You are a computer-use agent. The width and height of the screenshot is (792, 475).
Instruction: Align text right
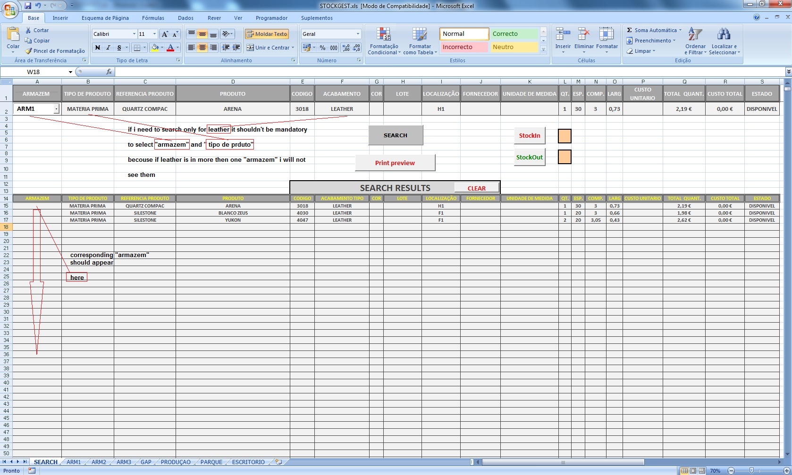pos(213,48)
